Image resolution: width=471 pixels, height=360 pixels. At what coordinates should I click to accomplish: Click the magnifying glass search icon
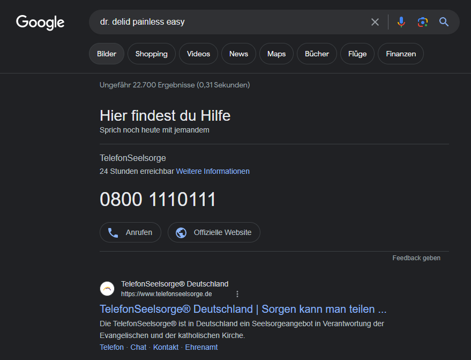point(444,22)
